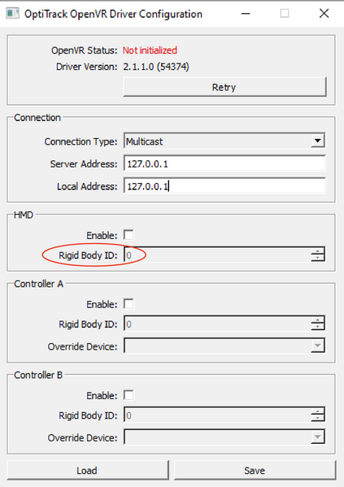Focus the Server Address field

point(224,163)
